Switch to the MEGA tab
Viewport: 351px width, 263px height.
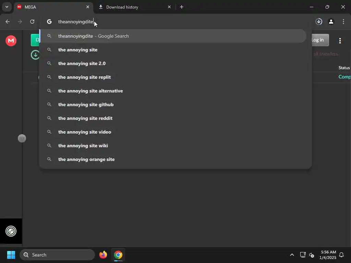coord(53,7)
